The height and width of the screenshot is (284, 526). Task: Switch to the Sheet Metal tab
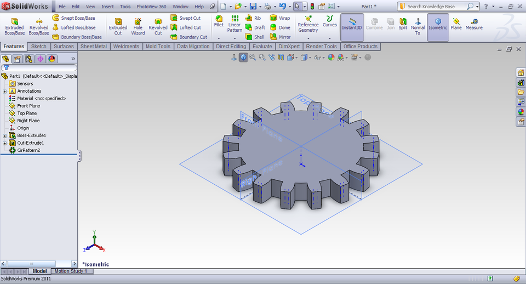[94, 47]
